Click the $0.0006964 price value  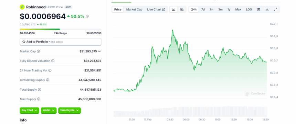[43, 16]
